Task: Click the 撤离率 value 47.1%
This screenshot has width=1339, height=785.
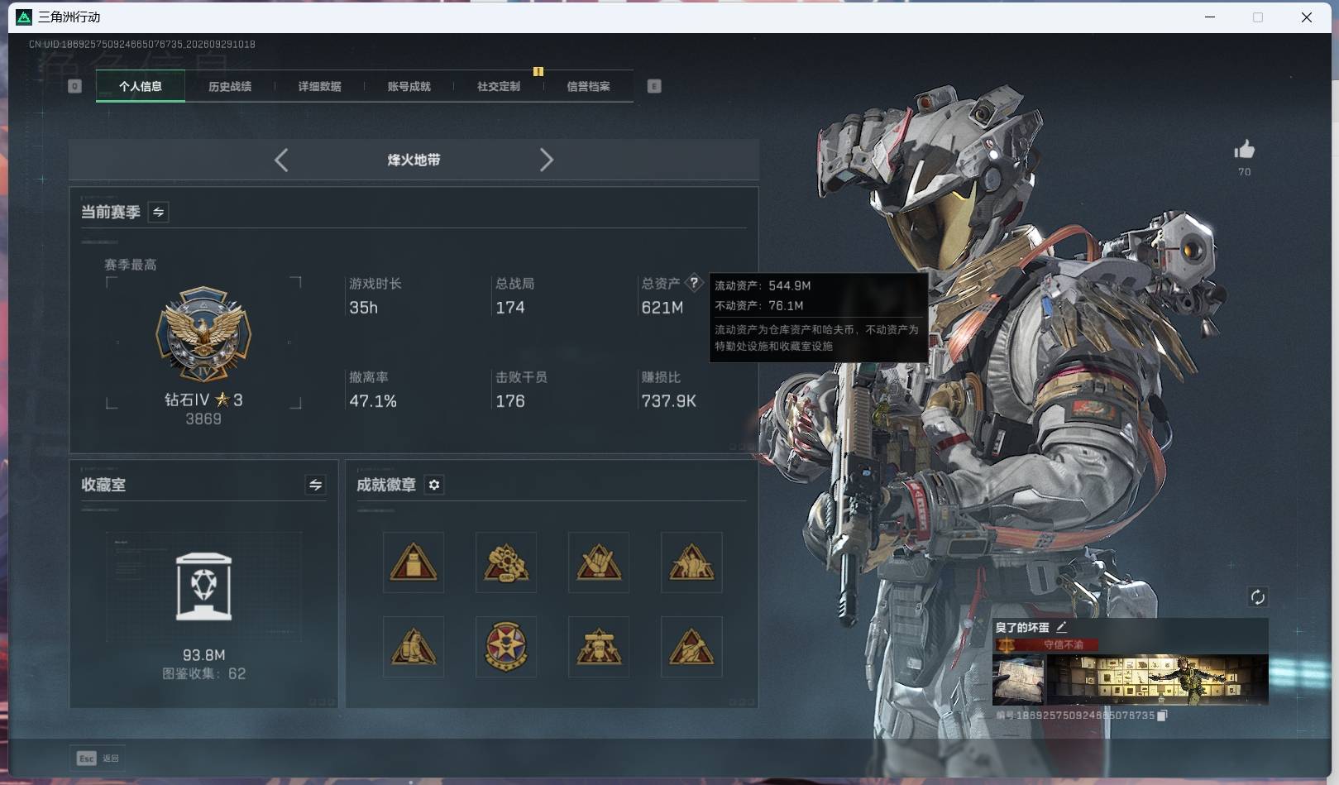Action: [373, 401]
